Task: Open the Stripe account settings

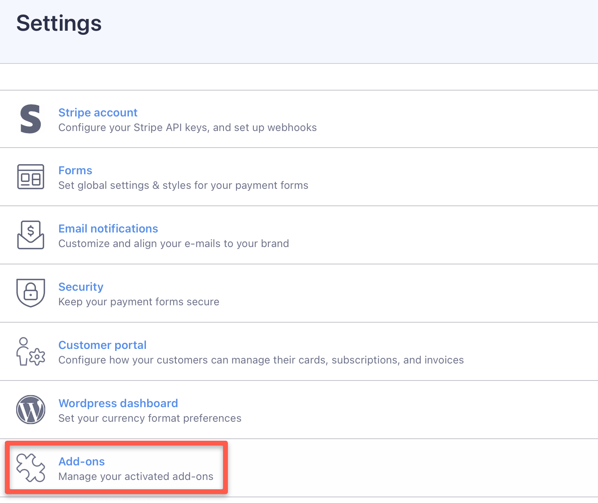Action: coord(98,112)
